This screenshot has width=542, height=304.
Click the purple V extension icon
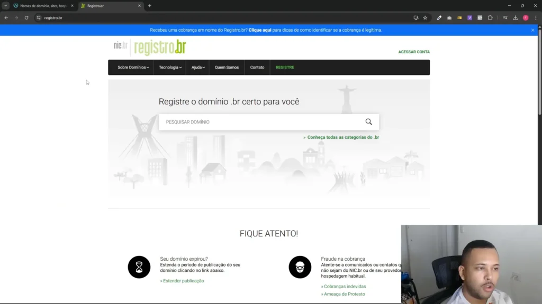[x=470, y=17]
